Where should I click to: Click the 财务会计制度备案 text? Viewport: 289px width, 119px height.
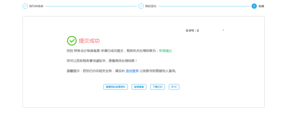[87, 51]
